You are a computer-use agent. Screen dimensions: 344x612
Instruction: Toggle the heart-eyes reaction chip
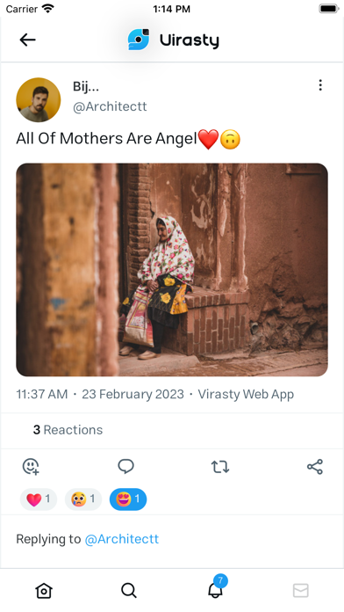pos(128,499)
